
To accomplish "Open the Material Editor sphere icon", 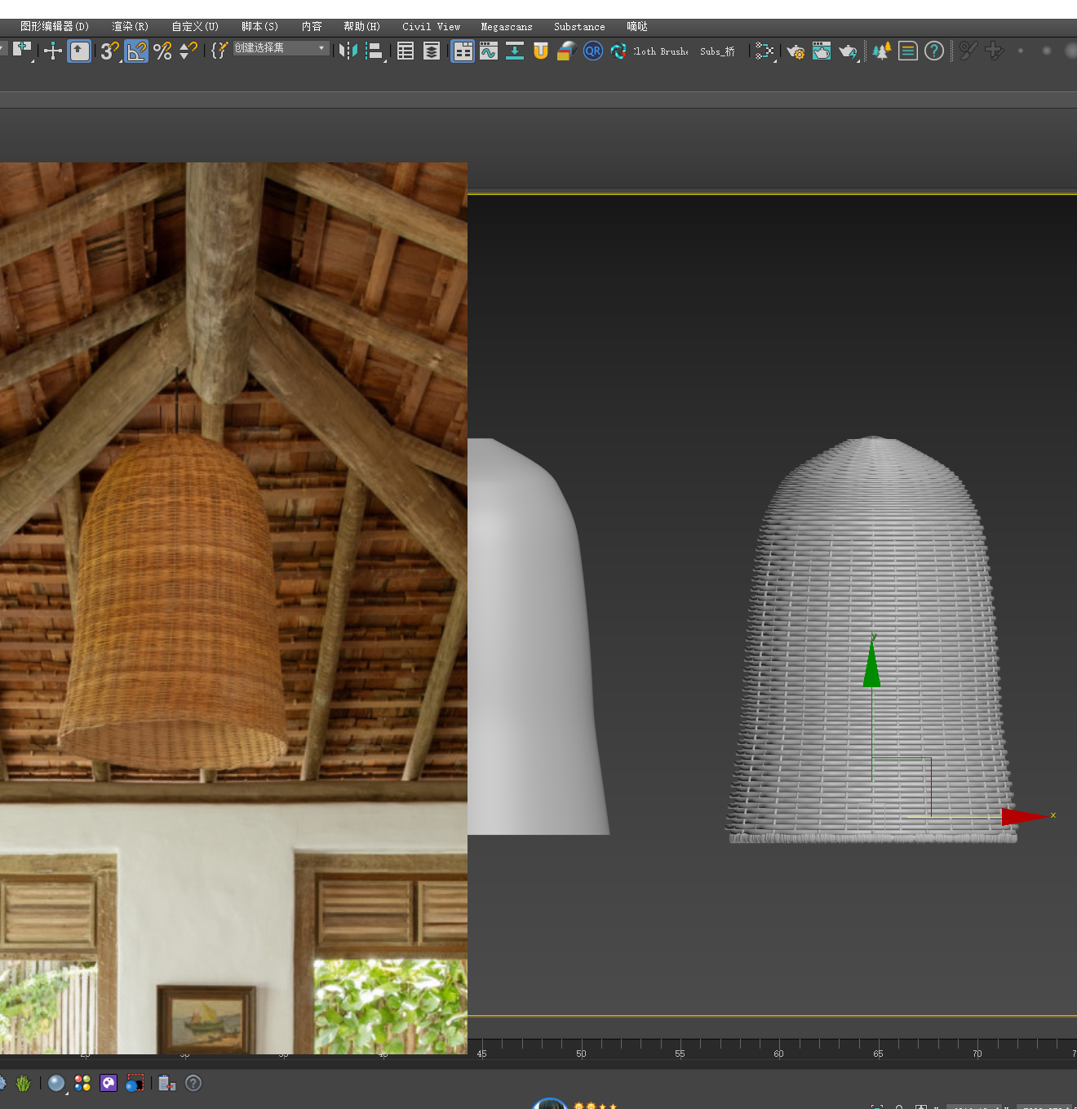I will pos(565,51).
